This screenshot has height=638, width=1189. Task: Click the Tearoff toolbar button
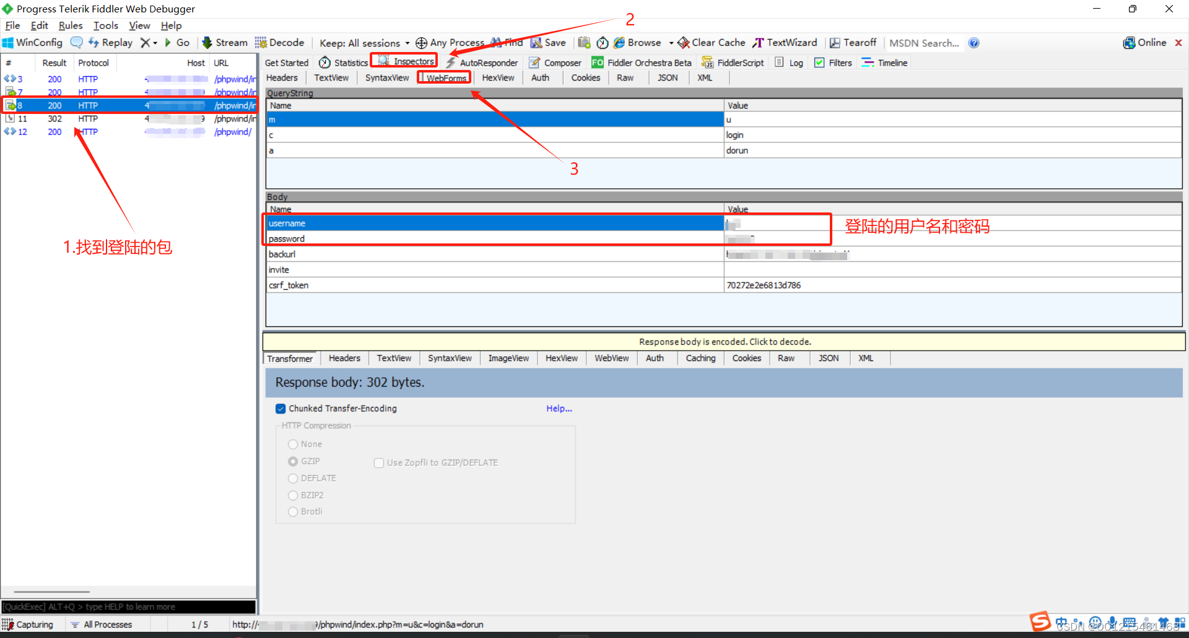pos(853,43)
